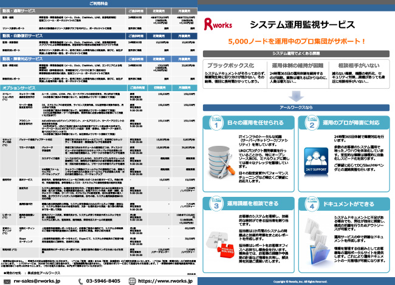Click 月額費用 column header in 監視・通報サービス row

point(184,11)
